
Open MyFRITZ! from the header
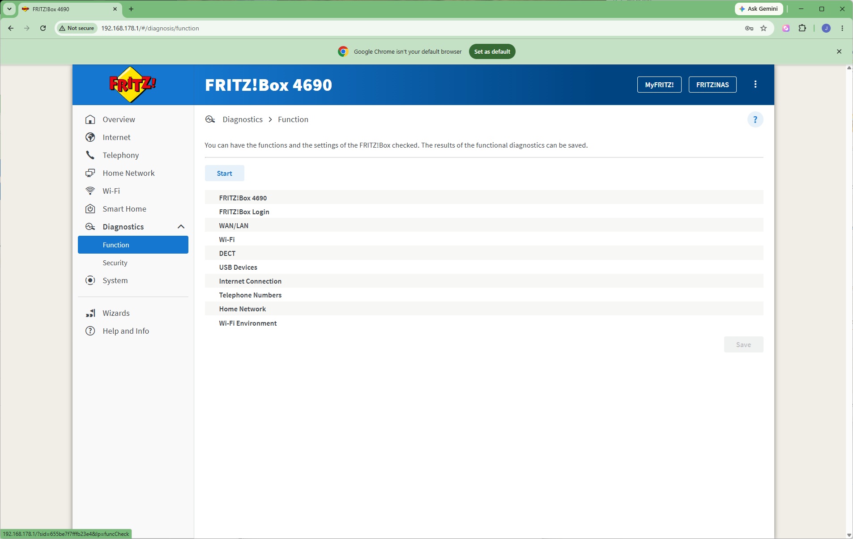pyautogui.click(x=659, y=85)
